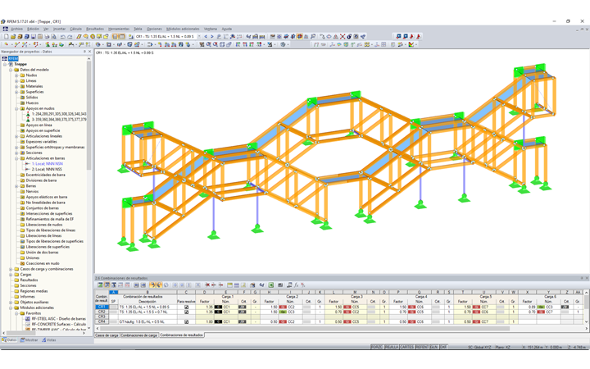Close the Navegador de proyectos panel
590x369 pixels.
coord(89,52)
